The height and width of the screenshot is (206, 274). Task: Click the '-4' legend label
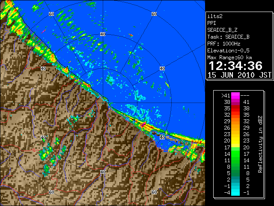[227, 193]
